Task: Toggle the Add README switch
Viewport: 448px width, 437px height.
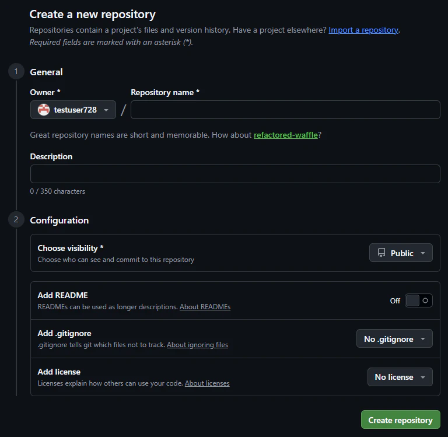Action: click(x=419, y=300)
